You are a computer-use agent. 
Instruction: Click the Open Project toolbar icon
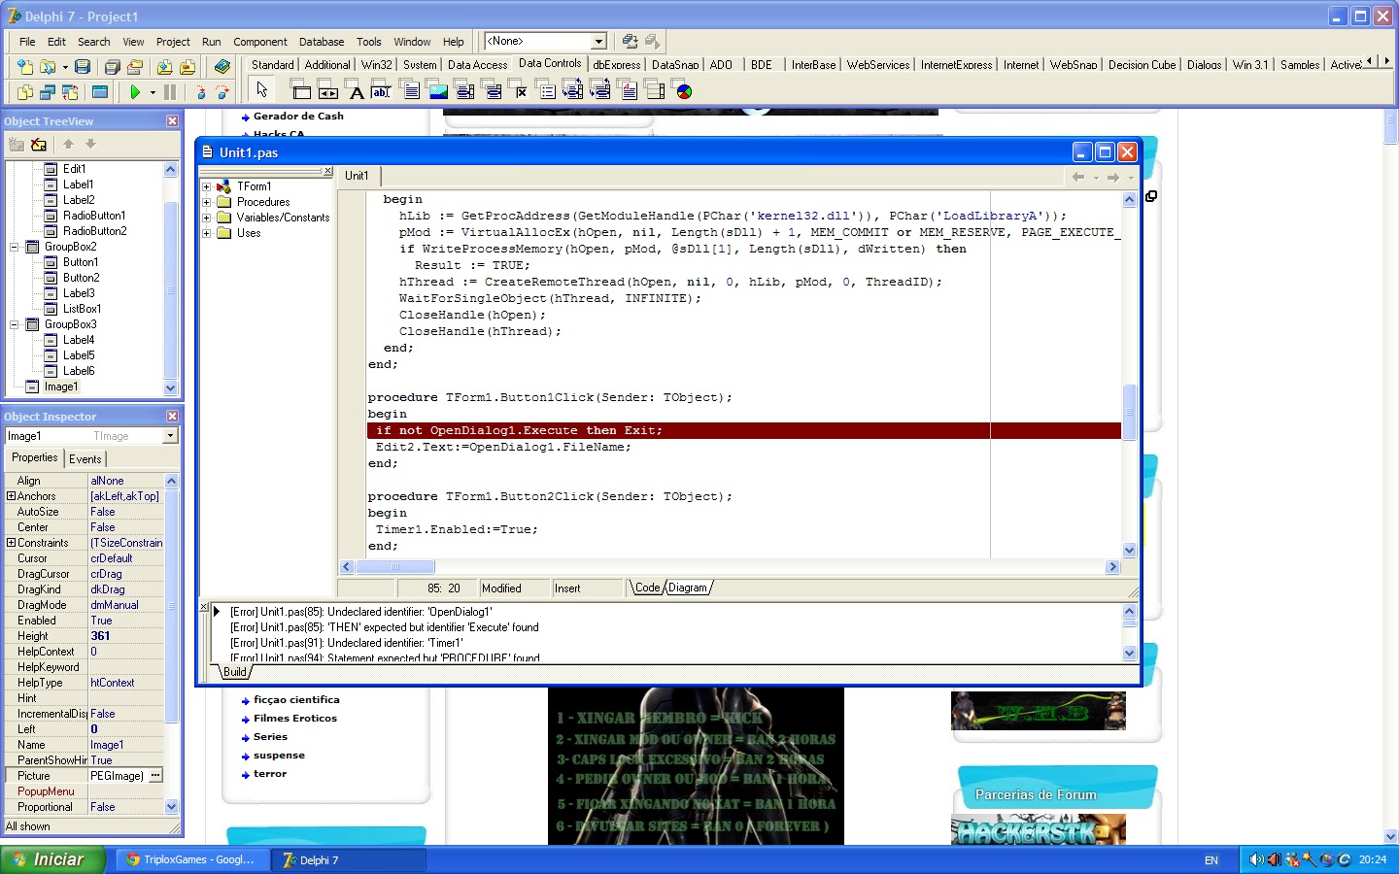(135, 67)
